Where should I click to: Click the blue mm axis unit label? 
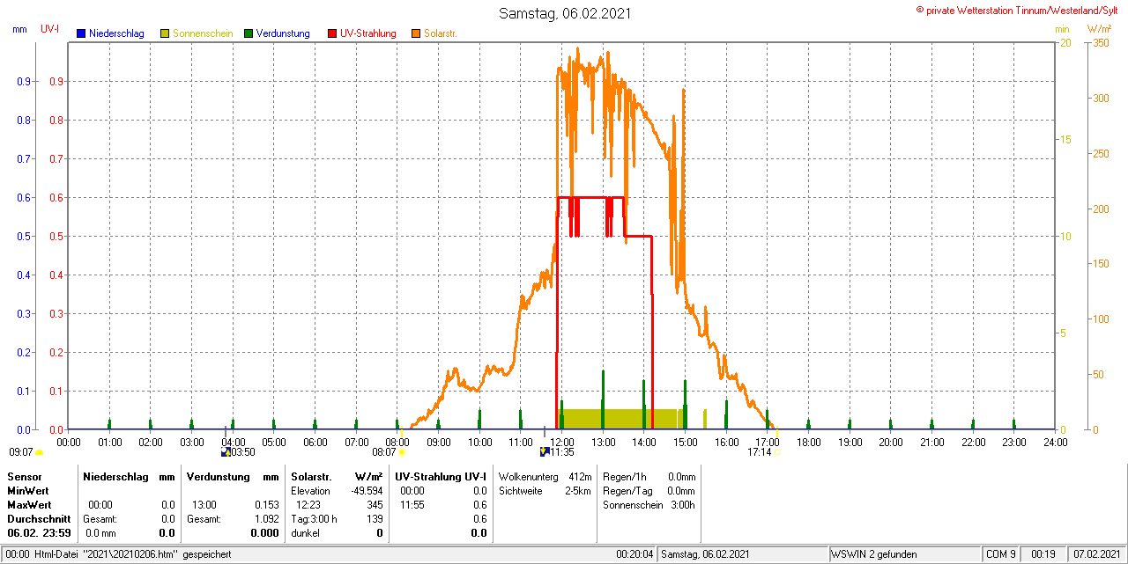pos(20,29)
